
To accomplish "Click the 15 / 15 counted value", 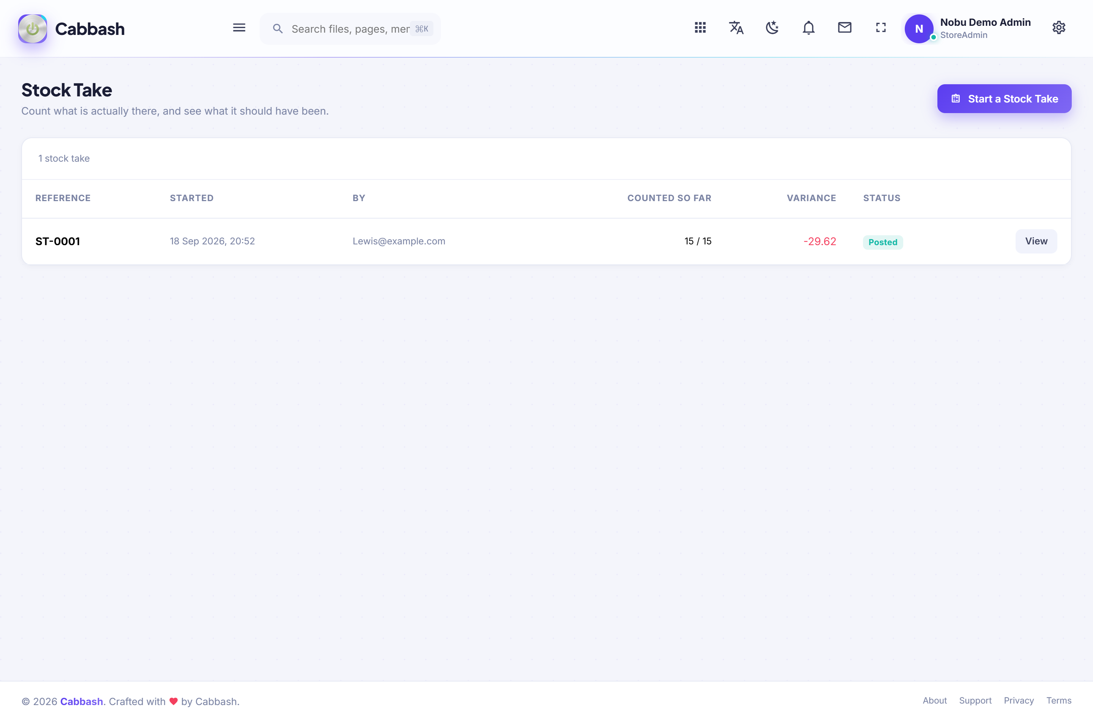I will 698,241.
